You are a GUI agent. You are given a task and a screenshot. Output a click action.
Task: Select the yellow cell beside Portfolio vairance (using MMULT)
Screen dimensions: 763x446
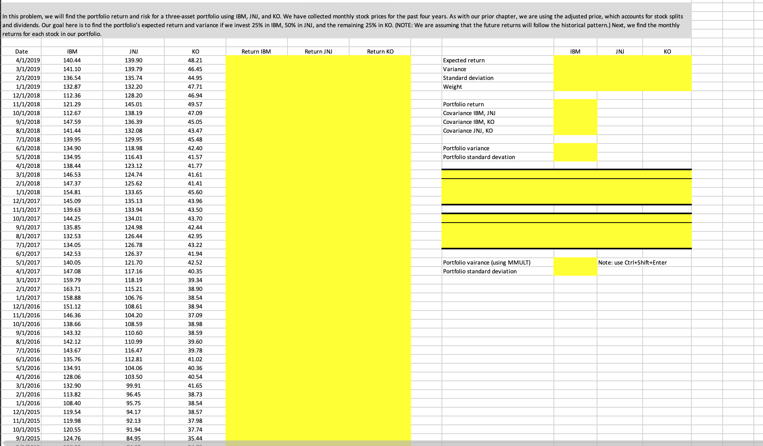pyautogui.click(x=575, y=263)
